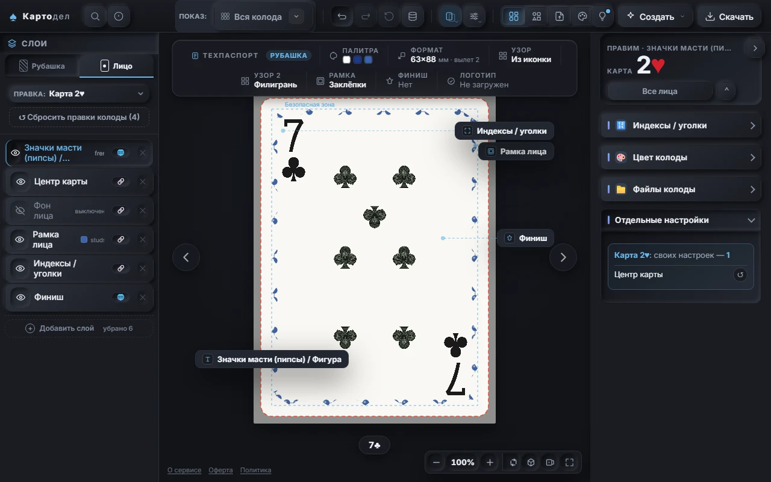This screenshot has height=482, width=771.
Task: Show the Фон лица layer
Action: pyautogui.click(x=20, y=210)
